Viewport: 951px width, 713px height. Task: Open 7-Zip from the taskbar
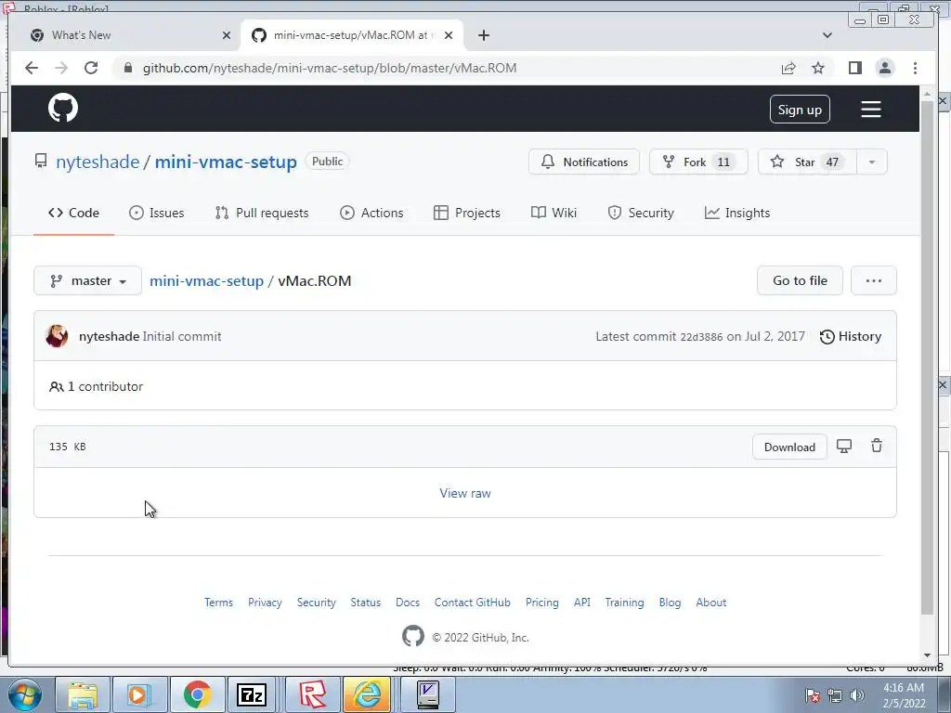click(x=252, y=694)
